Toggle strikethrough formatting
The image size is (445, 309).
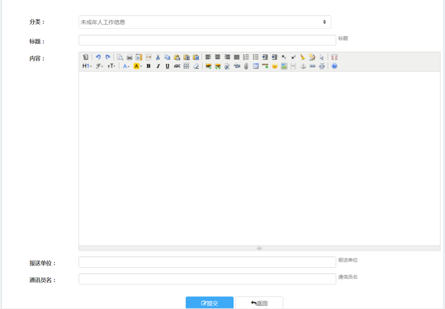click(177, 66)
